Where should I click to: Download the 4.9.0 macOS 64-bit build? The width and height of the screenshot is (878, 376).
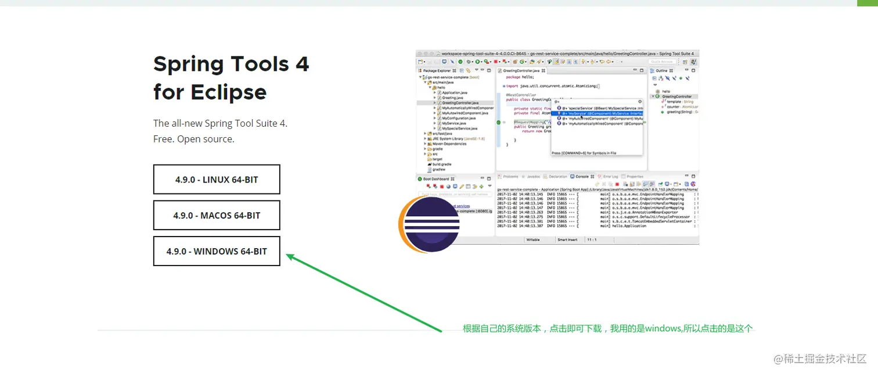(x=217, y=216)
